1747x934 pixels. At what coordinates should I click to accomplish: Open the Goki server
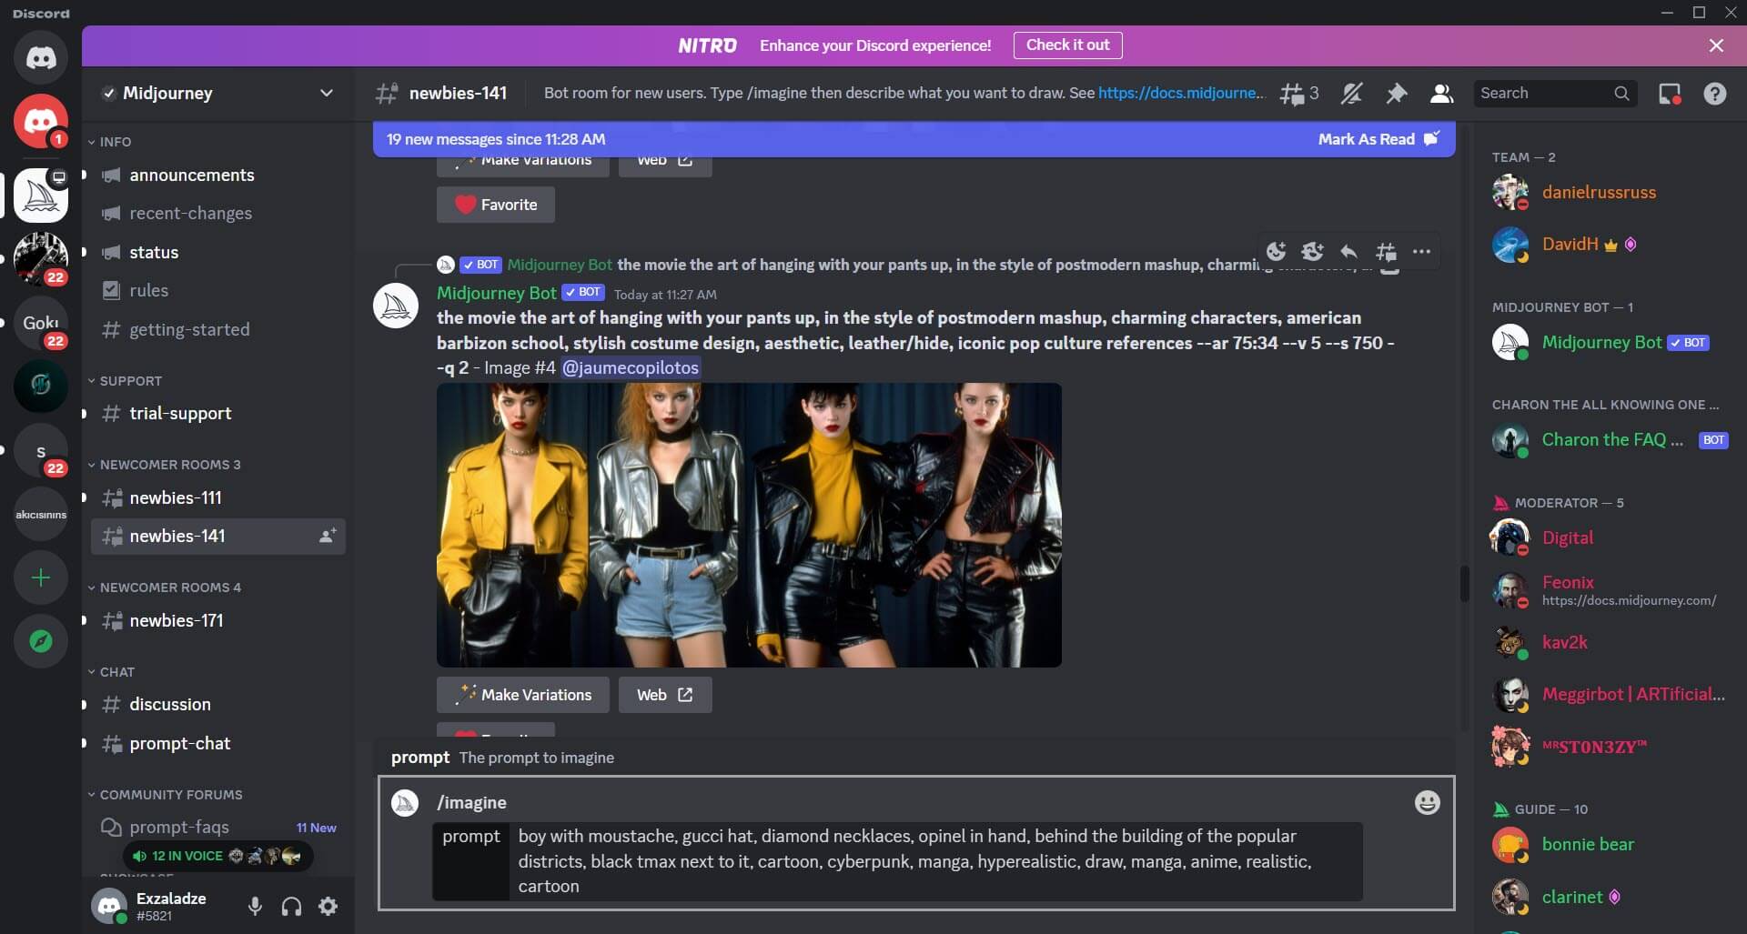[x=41, y=323]
